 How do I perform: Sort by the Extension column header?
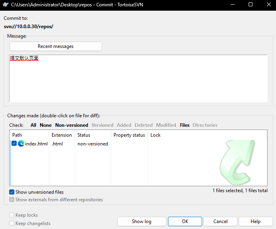click(x=62, y=135)
